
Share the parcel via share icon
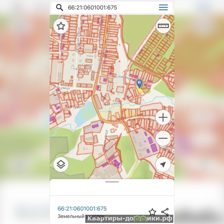click(x=165, y=212)
